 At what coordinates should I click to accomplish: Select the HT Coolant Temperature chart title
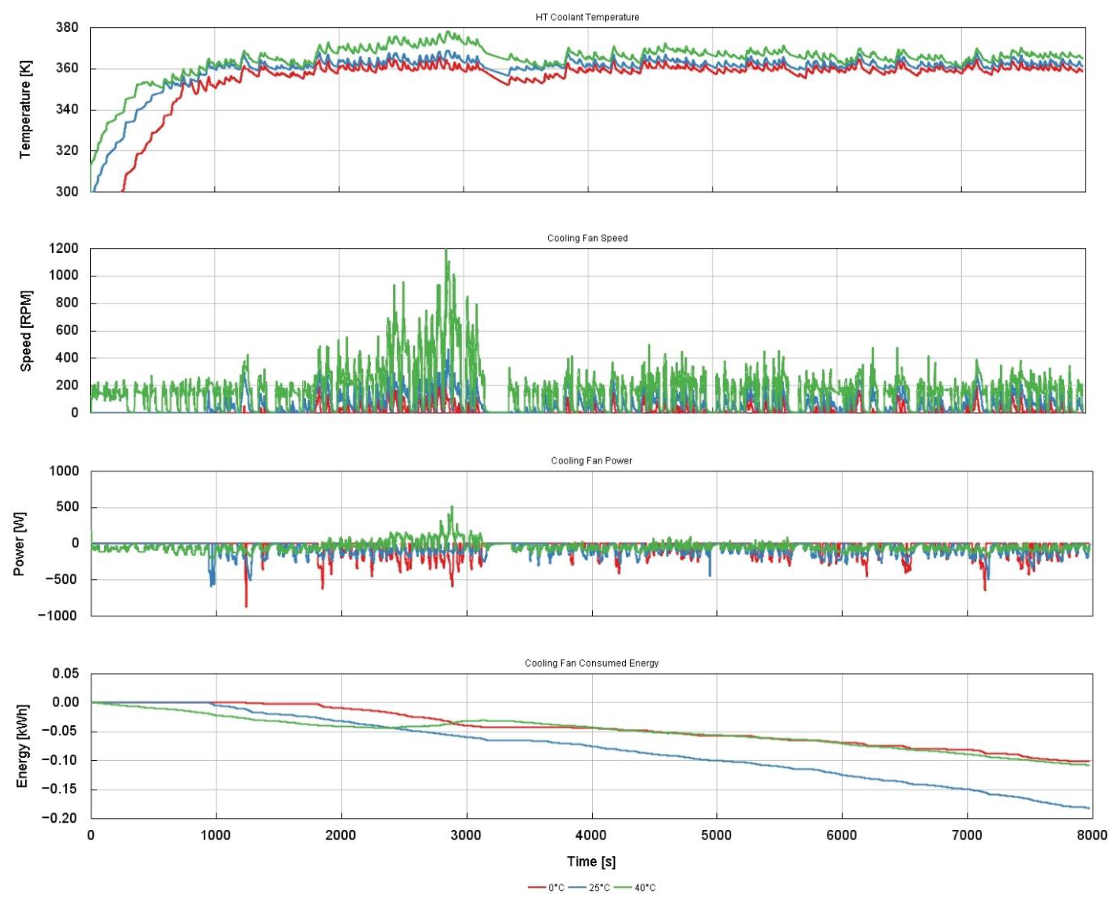(x=587, y=17)
